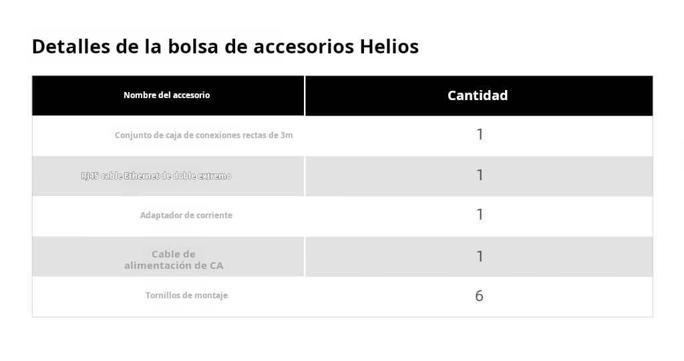Viewport: 684px width, 361px height.
Task: Select the Nombre del accesorio column header
Action: [x=168, y=95]
